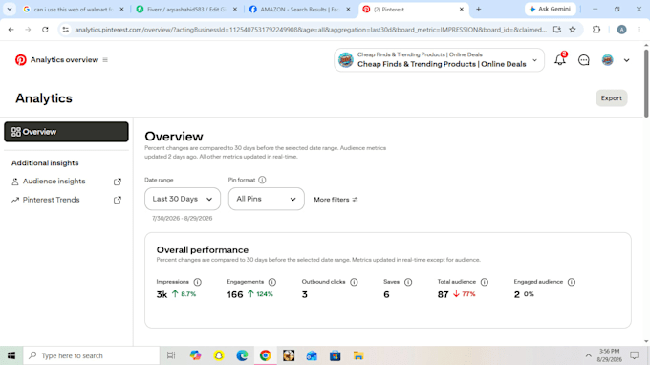Screen dimensions: 650x365
Task: Click the Saves info icon
Action: point(408,282)
